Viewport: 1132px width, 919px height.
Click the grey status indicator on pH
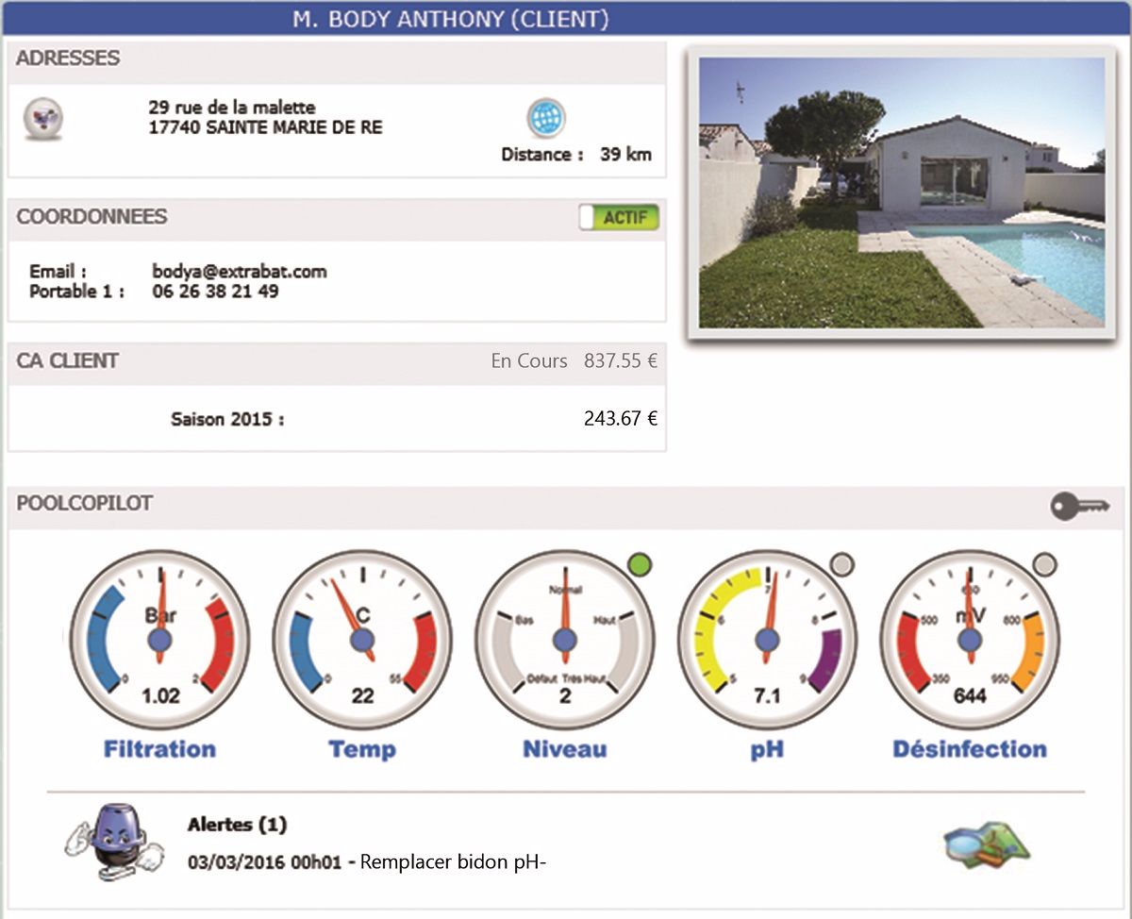point(842,565)
